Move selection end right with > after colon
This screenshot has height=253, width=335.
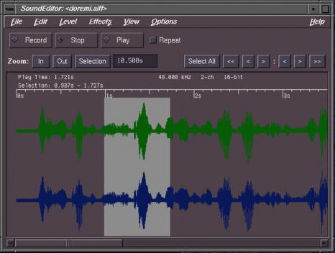[x=300, y=61]
